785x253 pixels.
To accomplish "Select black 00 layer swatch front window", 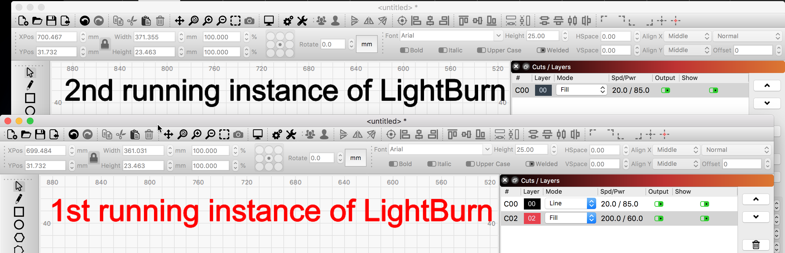I will click(x=532, y=204).
